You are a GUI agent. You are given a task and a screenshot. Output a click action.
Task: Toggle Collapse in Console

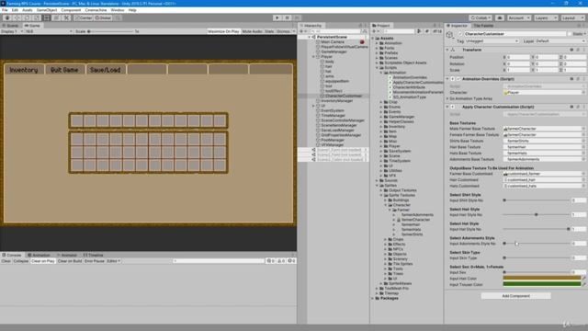21,261
